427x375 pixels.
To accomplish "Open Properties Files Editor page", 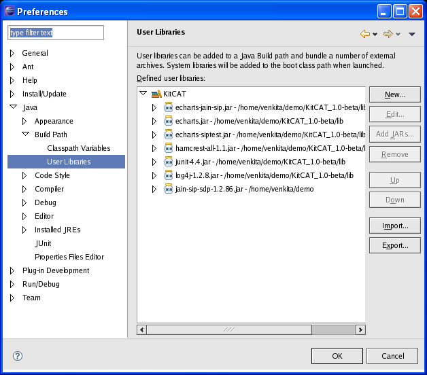I will point(69,257).
